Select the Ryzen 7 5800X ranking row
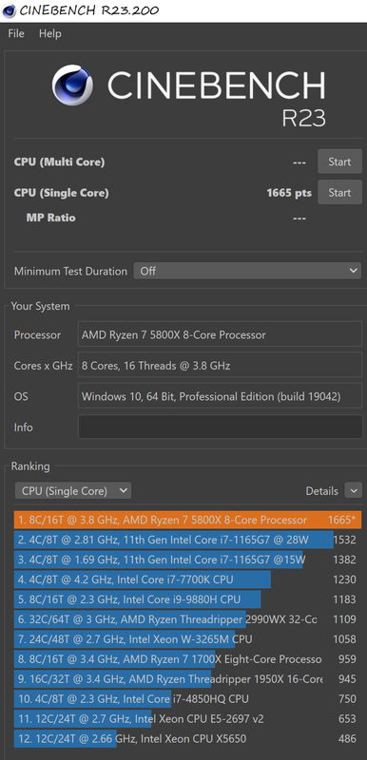This screenshot has width=367, height=760. tap(187, 520)
